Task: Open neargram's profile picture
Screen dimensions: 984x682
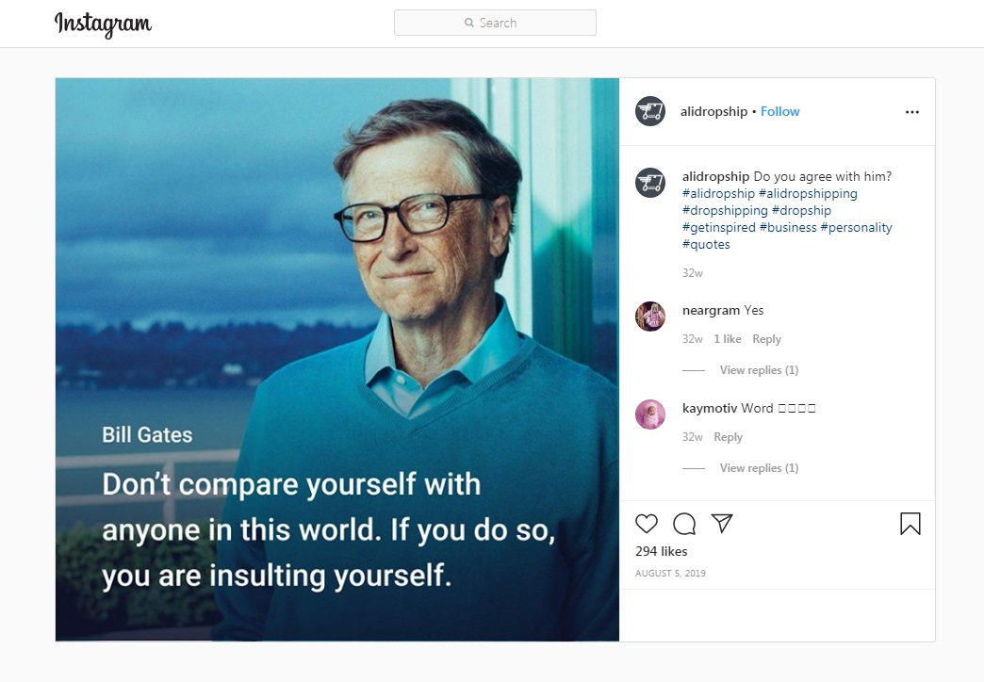Action: [650, 316]
